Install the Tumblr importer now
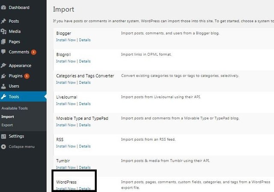This screenshot has height=192, width=274. 66,168
